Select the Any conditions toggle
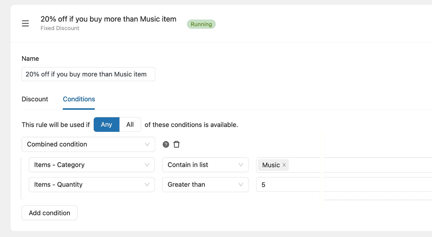 (106, 125)
